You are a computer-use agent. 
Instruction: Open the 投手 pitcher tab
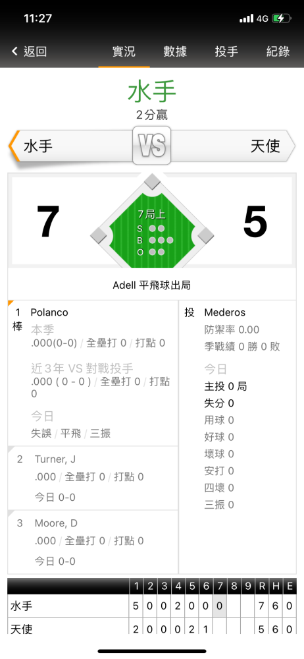click(x=226, y=51)
